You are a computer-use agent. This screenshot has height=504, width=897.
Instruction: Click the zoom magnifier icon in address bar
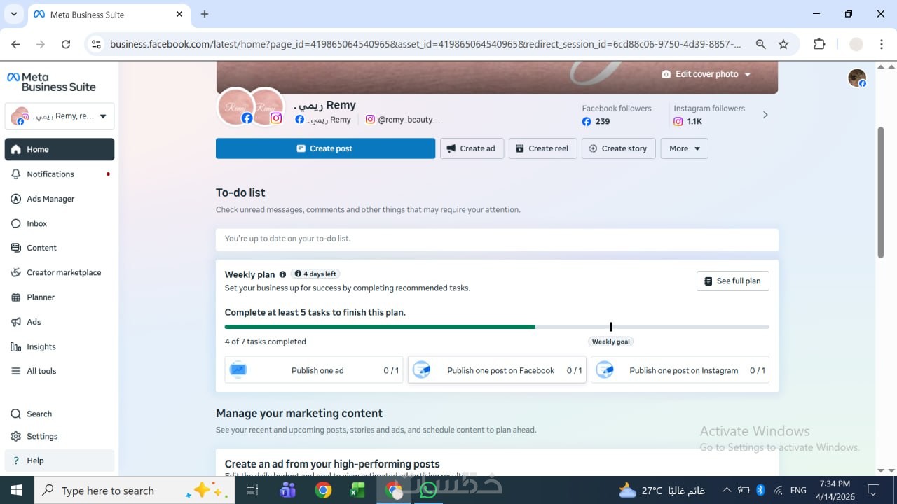pyautogui.click(x=760, y=44)
